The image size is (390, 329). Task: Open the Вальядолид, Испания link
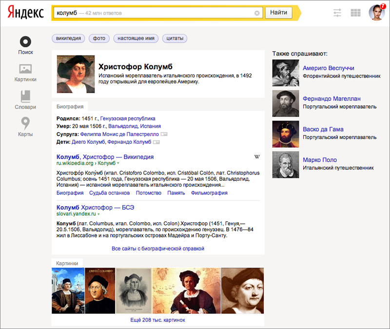coord(135,126)
